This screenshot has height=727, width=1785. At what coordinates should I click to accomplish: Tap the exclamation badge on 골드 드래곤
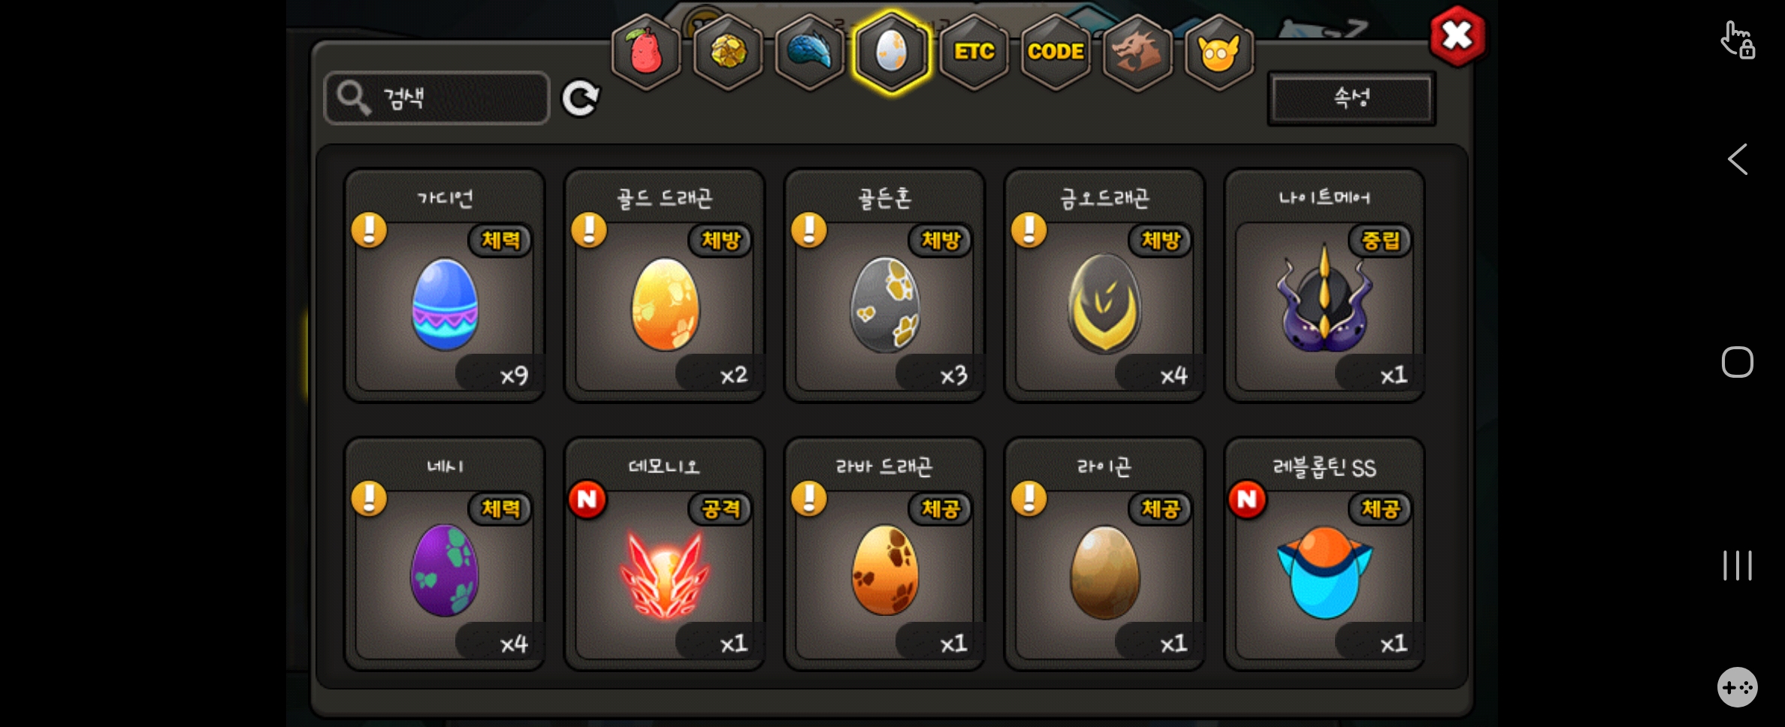[x=589, y=230]
